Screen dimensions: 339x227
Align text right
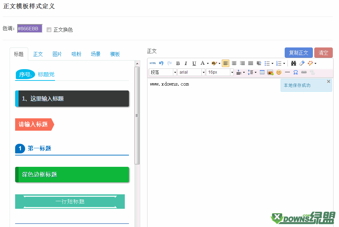pyautogui.click(x=242, y=63)
